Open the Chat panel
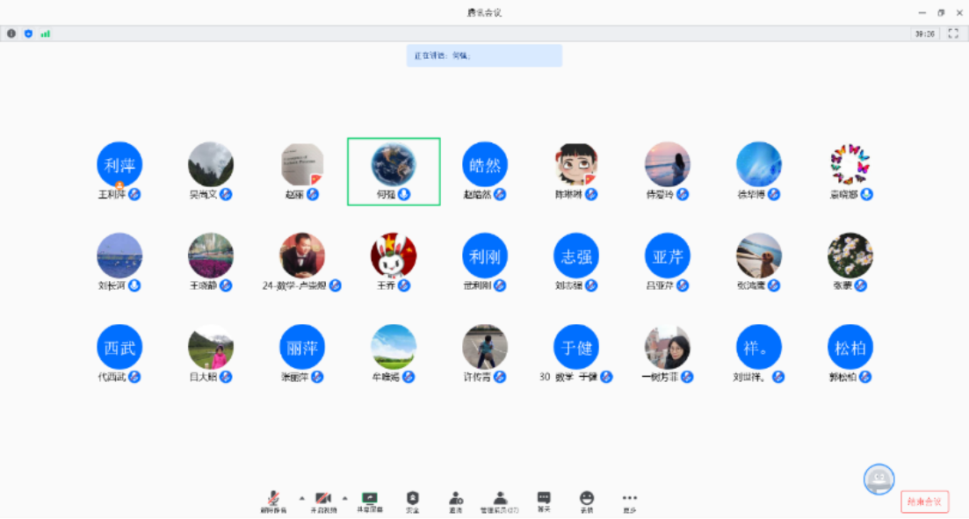Image resolution: width=969 pixels, height=519 pixels. pos(544,500)
